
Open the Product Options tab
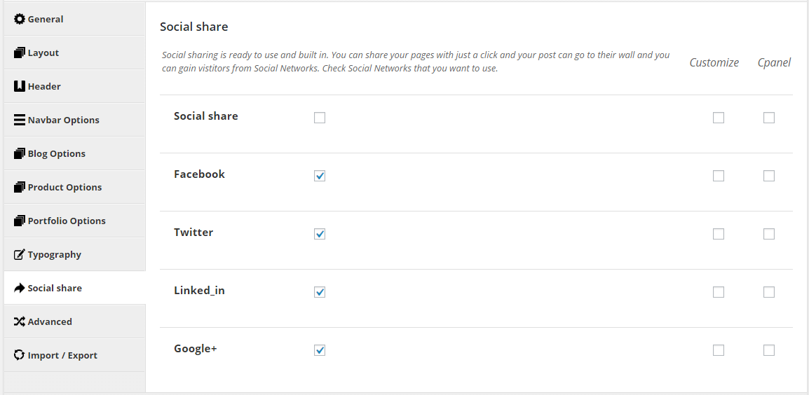tap(75, 187)
